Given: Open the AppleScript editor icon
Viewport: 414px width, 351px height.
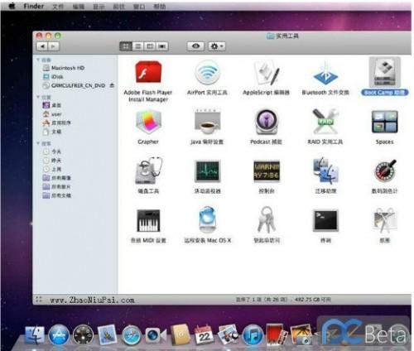Looking at the screenshot, I should click(267, 73).
